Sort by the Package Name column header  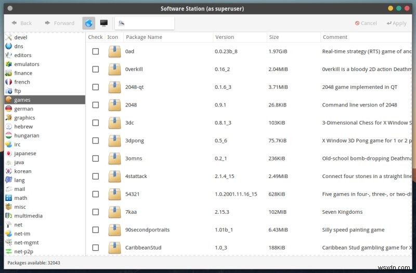(168, 37)
